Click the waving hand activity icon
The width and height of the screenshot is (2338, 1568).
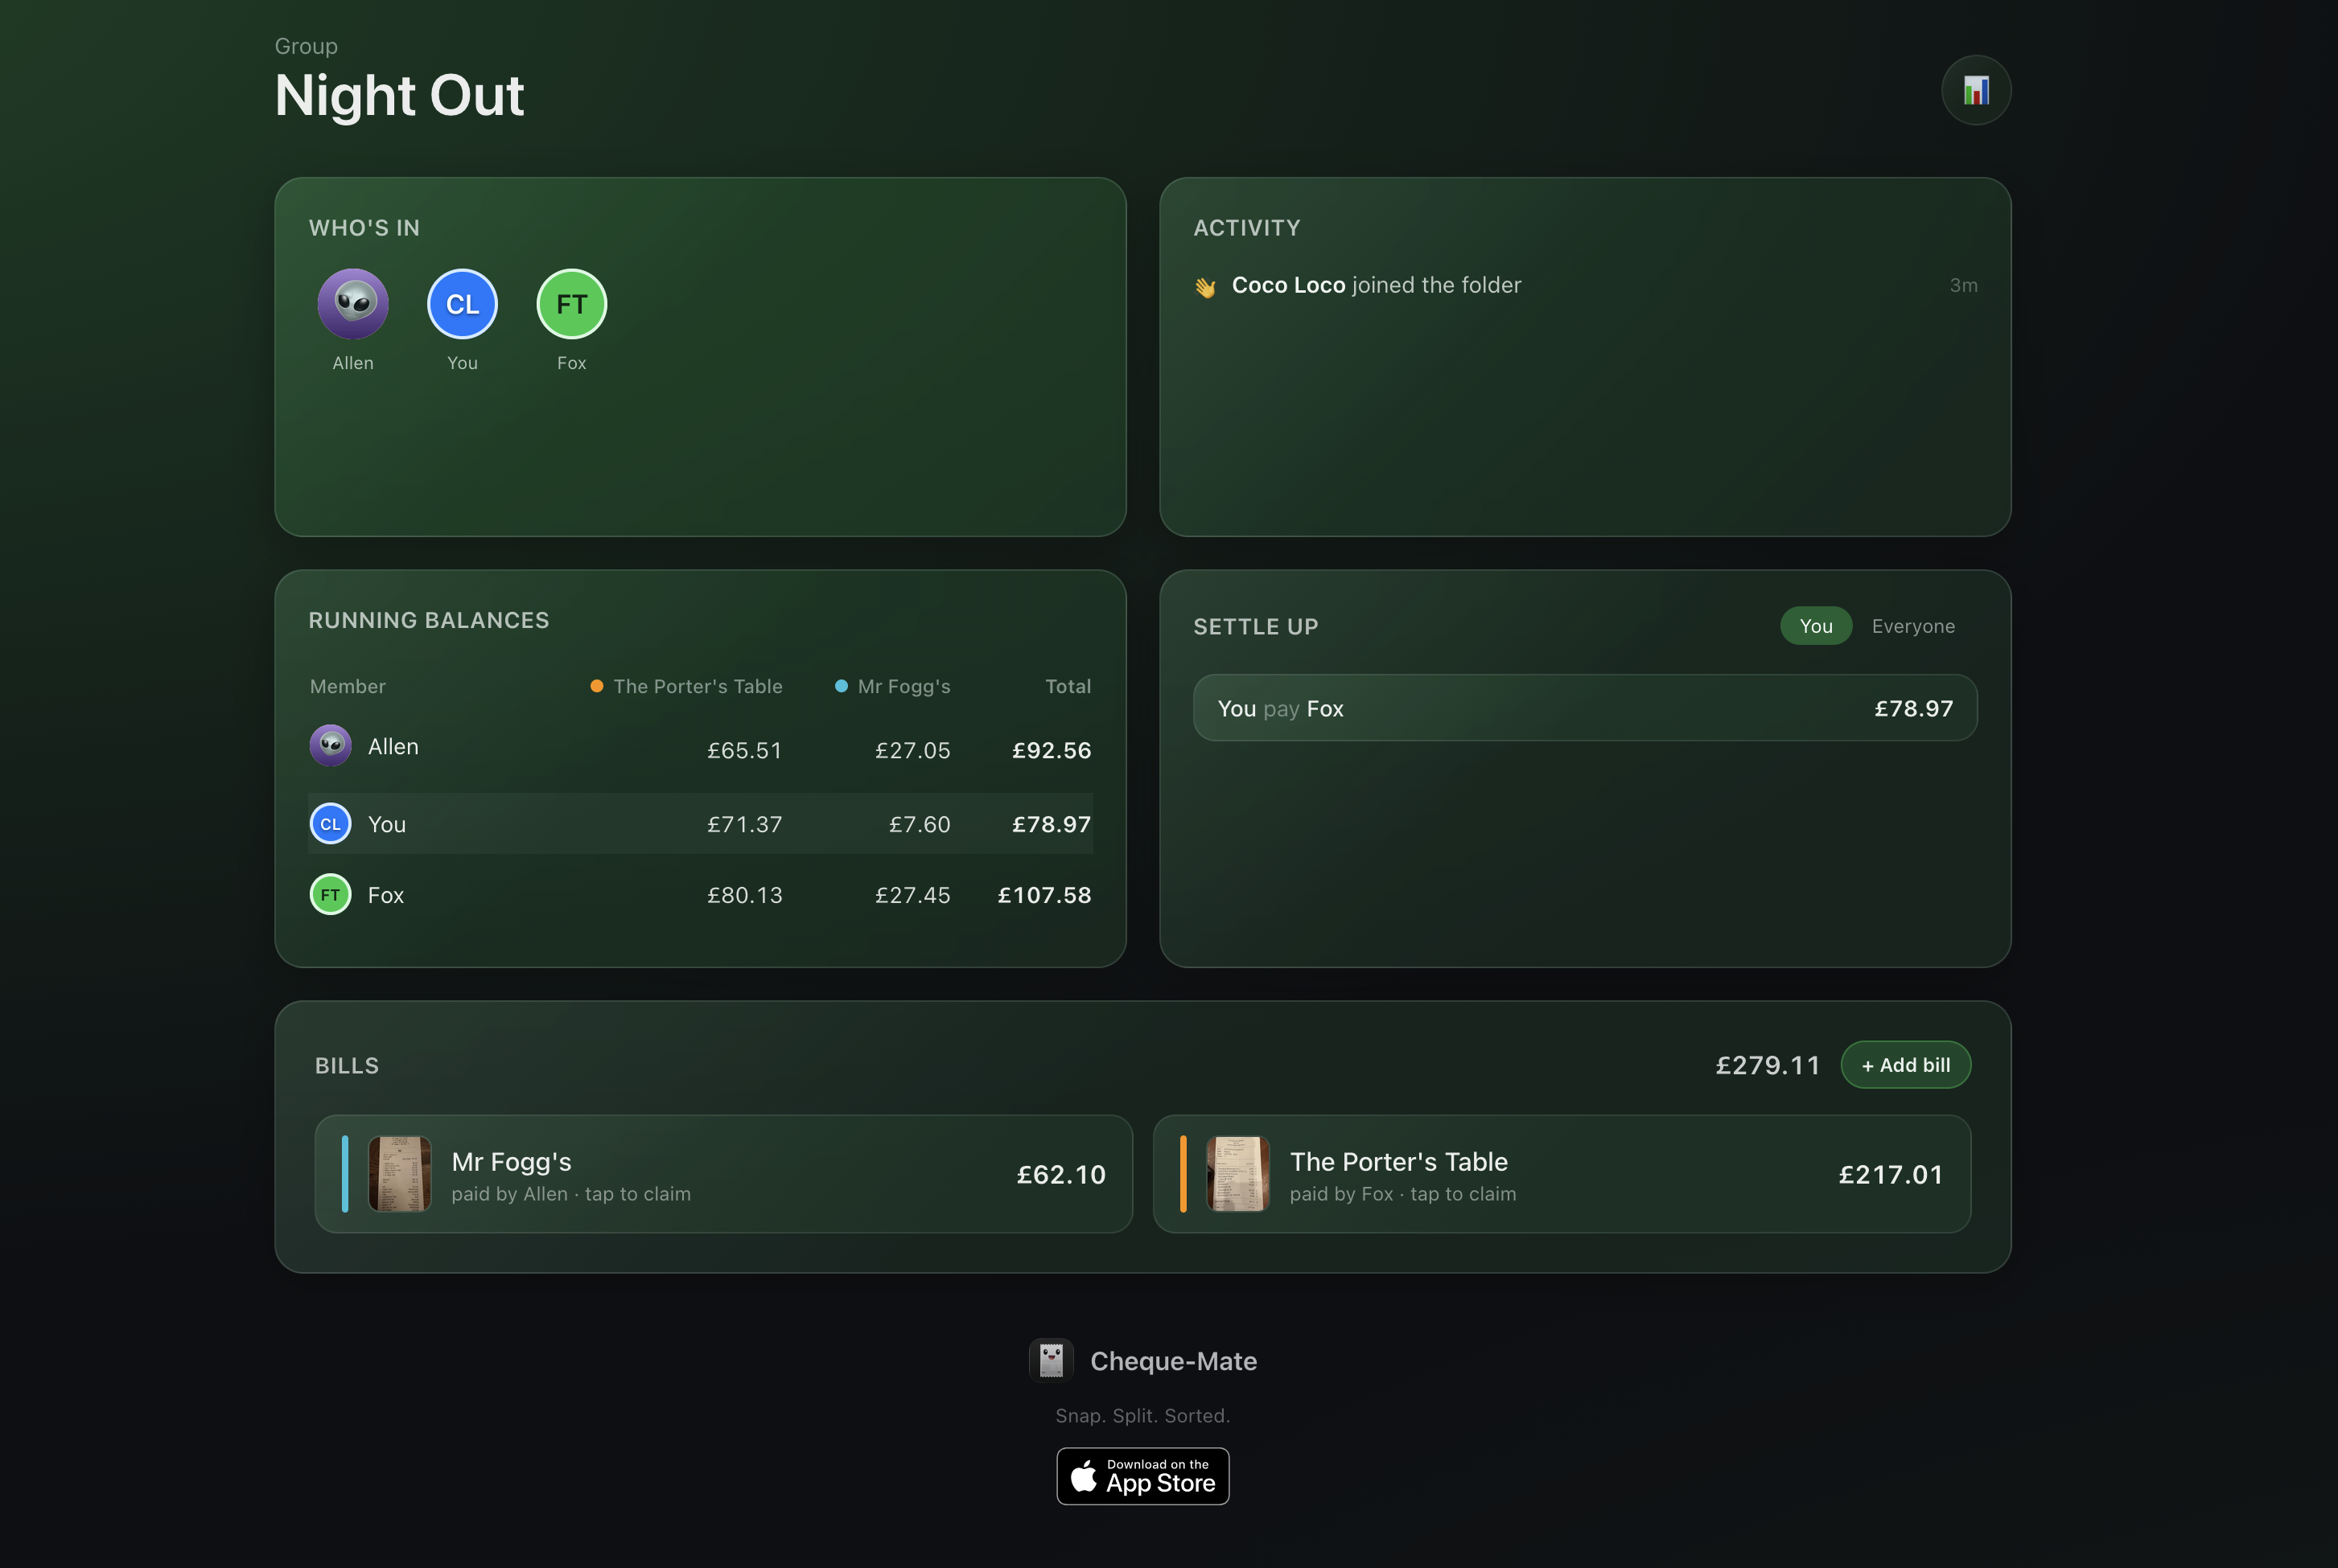click(x=1205, y=287)
